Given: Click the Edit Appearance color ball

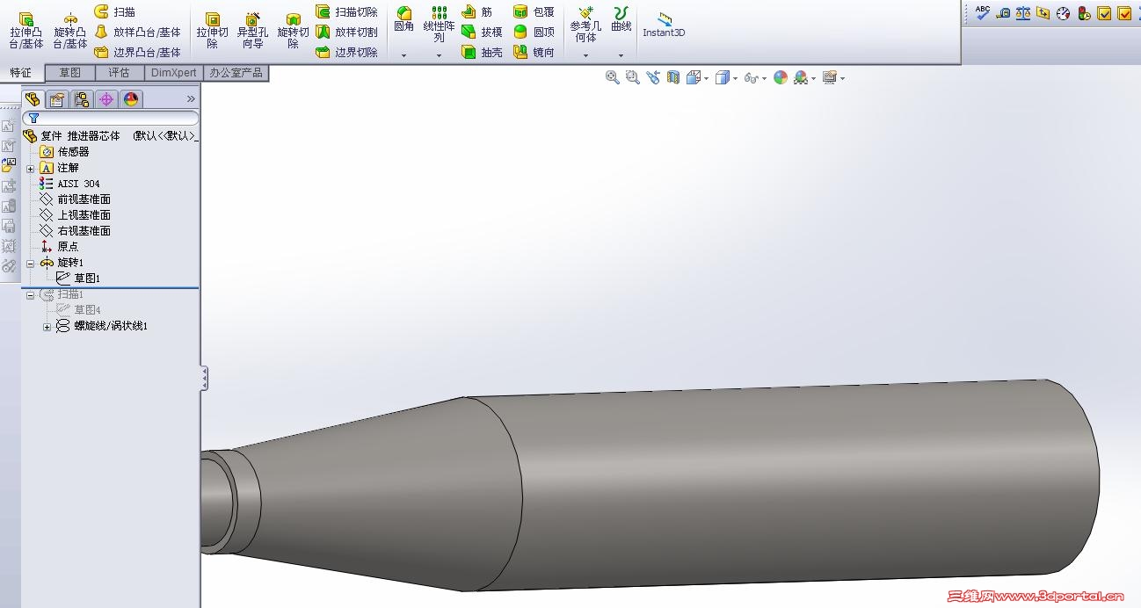Looking at the screenshot, I should [781, 77].
